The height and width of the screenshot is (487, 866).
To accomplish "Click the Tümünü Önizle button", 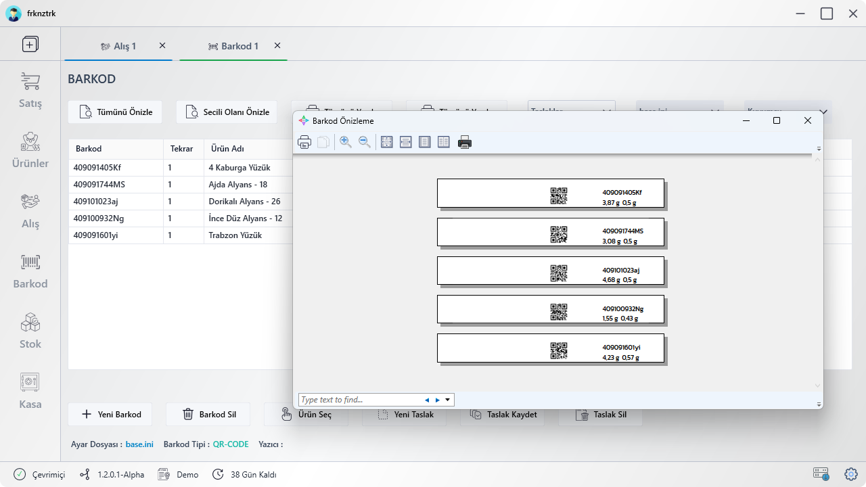I will coord(115,112).
